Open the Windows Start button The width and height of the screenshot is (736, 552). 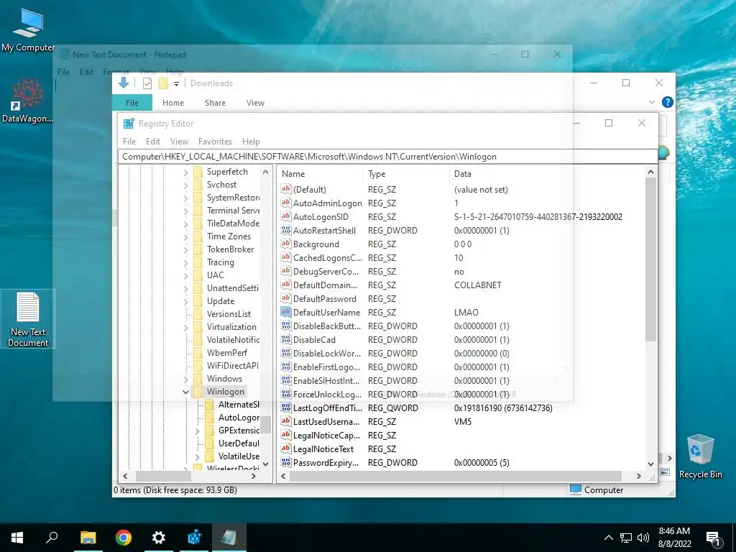17,538
